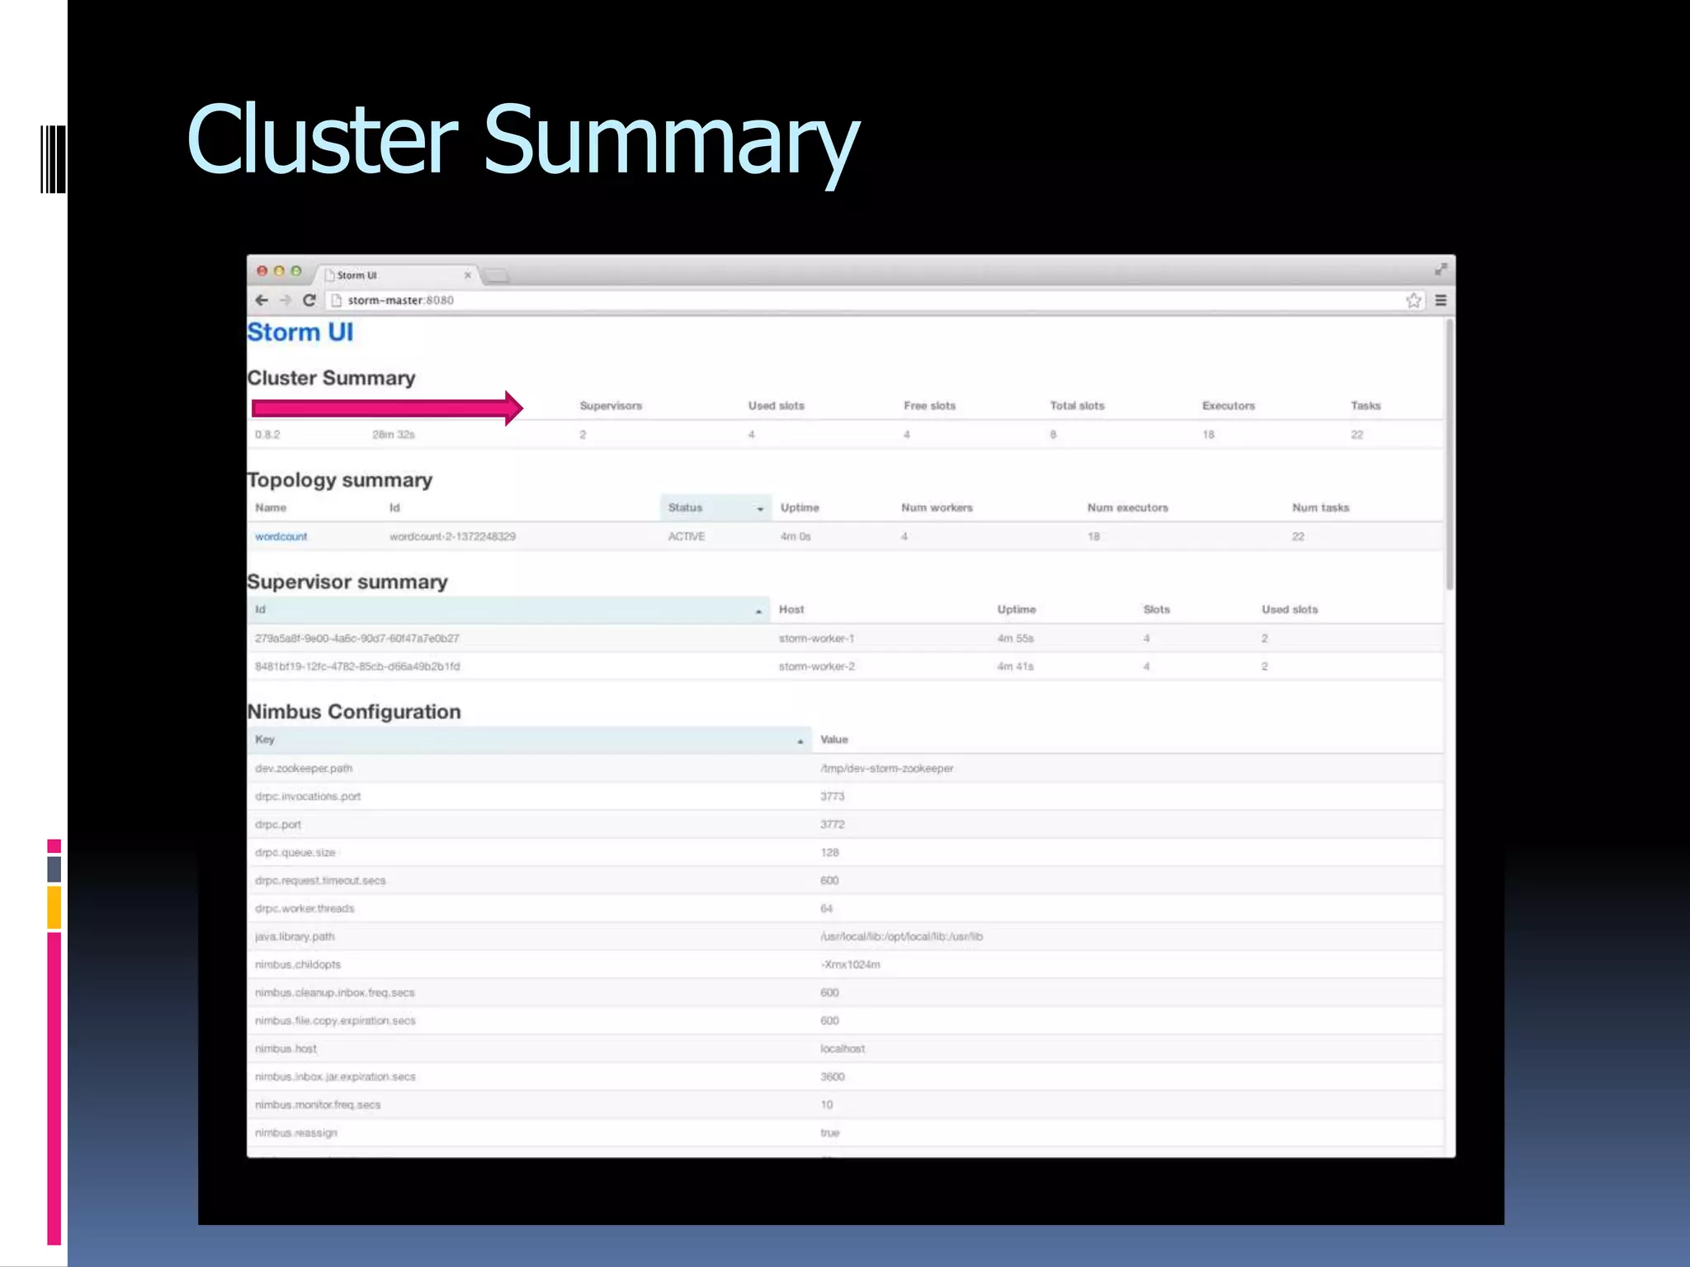Click Cluster Summary Used slots header
The image size is (1690, 1267).
[x=776, y=406]
